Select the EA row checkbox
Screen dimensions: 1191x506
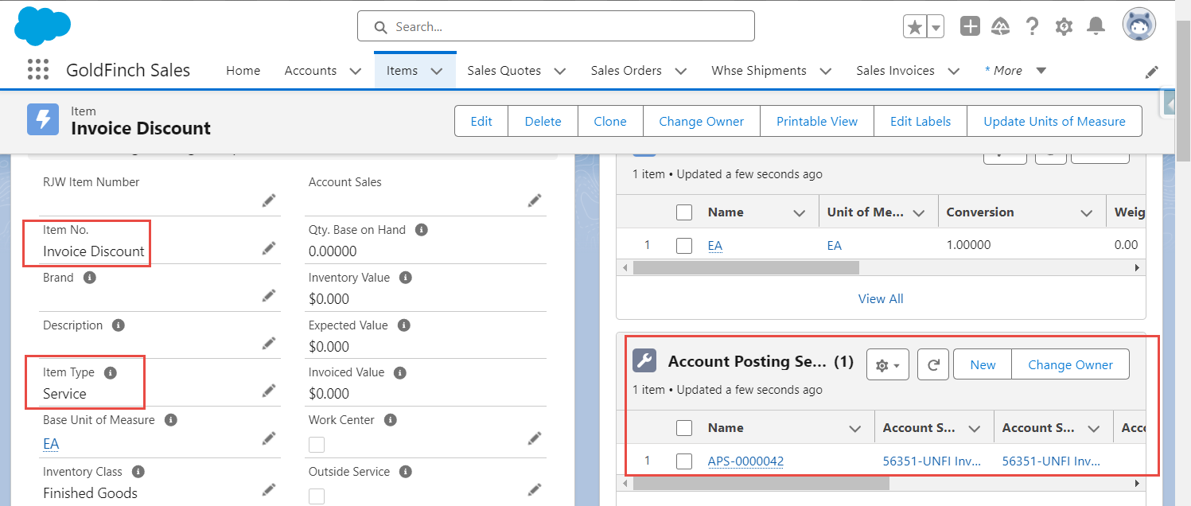684,245
